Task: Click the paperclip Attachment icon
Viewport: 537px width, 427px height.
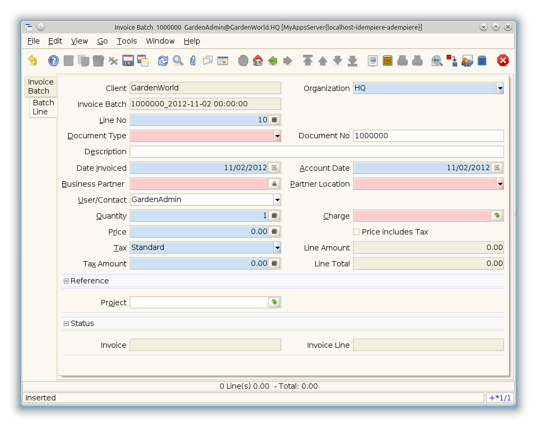Action: (193, 61)
